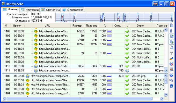Click the flat list view icon in sidebar
The image size is (176, 103).
171,31
